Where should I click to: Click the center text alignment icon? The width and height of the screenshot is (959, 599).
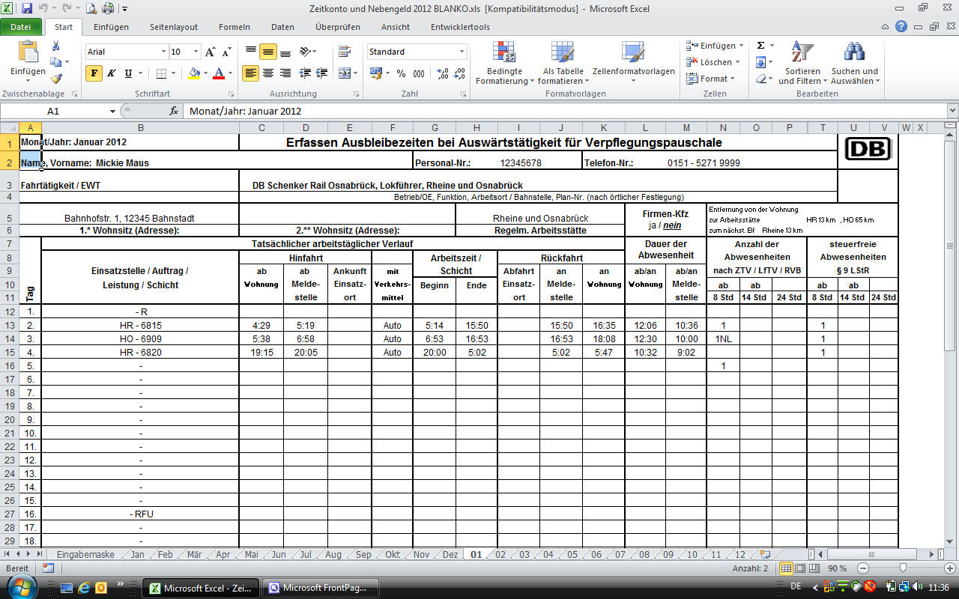click(267, 73)
